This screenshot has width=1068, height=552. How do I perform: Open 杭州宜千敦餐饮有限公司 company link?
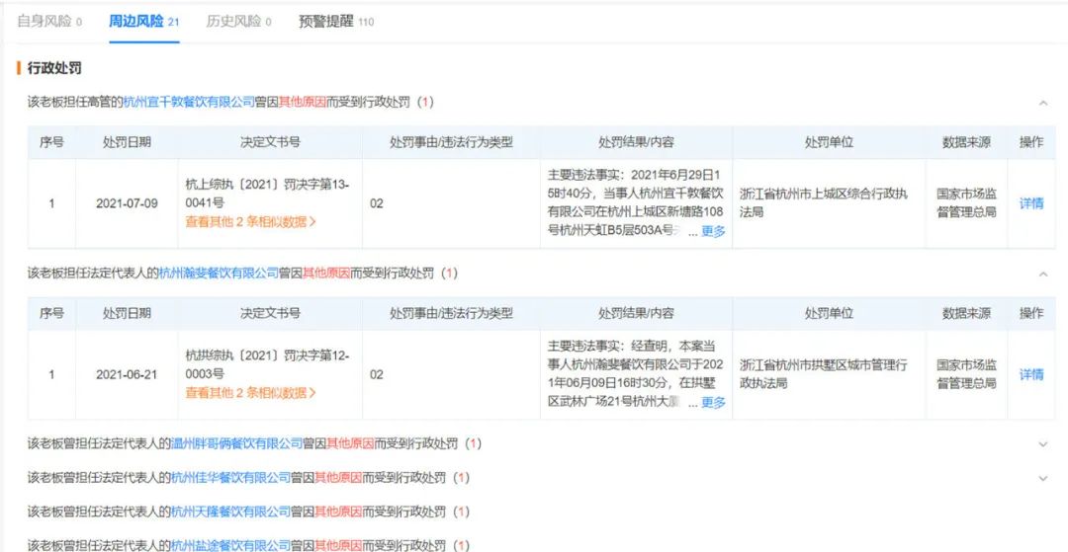pyautogui.click(x=189, y=103)
